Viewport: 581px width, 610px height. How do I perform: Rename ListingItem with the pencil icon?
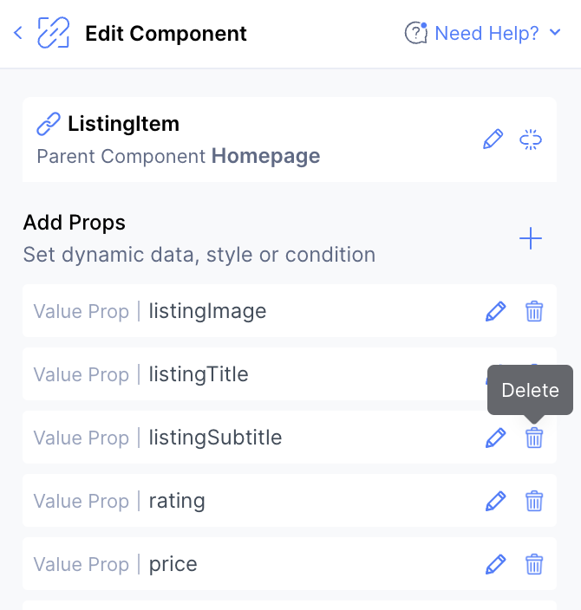[493, 140]
